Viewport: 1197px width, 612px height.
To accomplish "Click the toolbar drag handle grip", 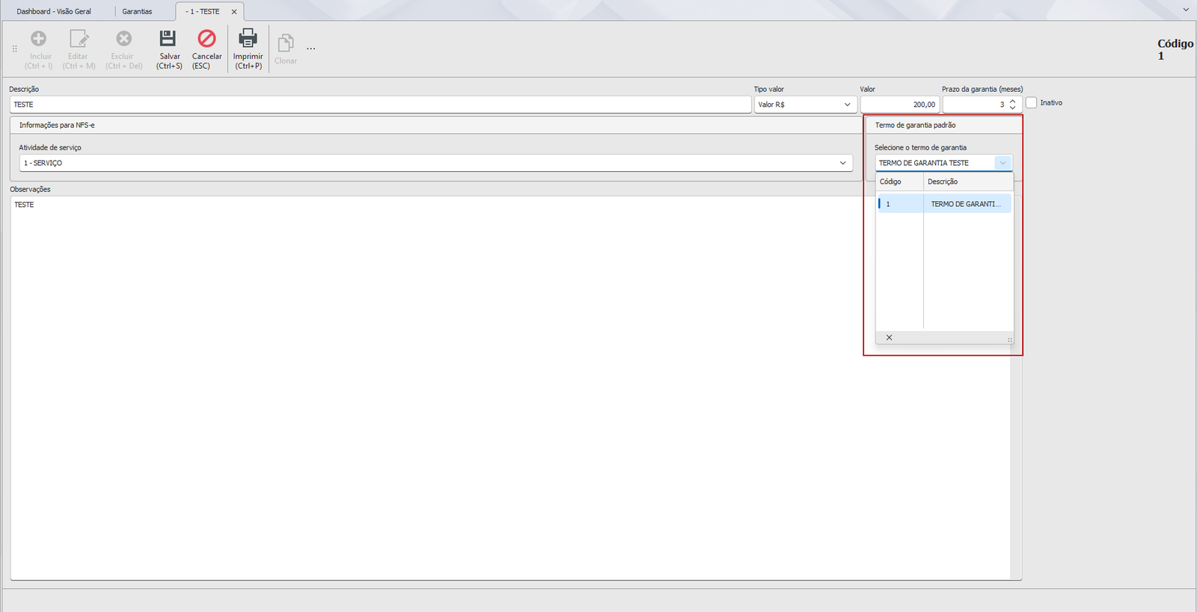I will click(x=14, y=49).
